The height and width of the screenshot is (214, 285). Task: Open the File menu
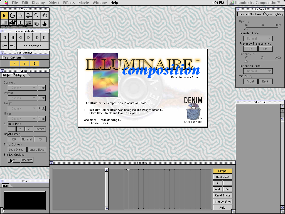pos(15,3)
